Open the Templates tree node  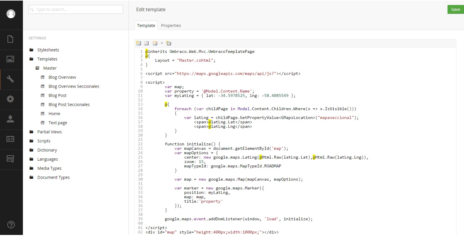[47, 59]
